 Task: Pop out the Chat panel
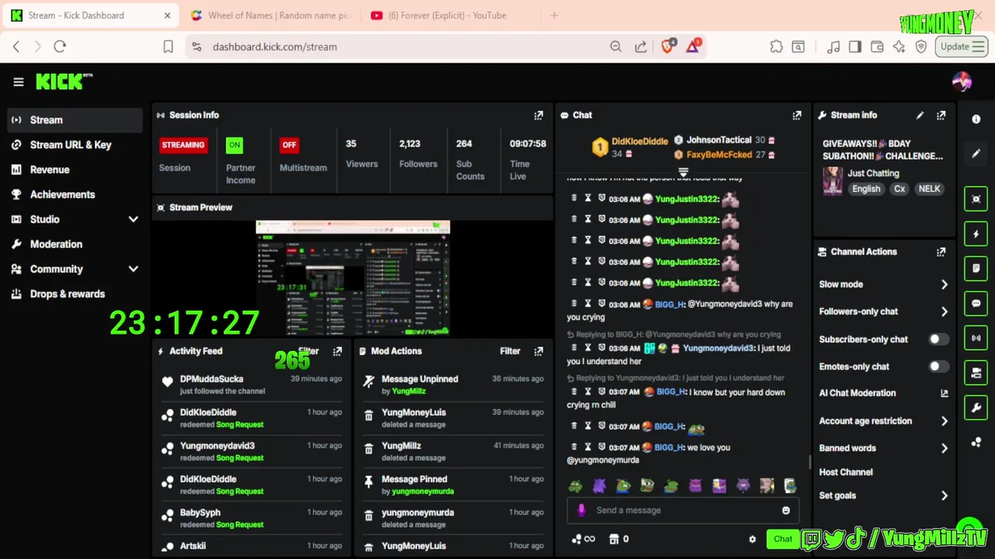tap(797, 115)
